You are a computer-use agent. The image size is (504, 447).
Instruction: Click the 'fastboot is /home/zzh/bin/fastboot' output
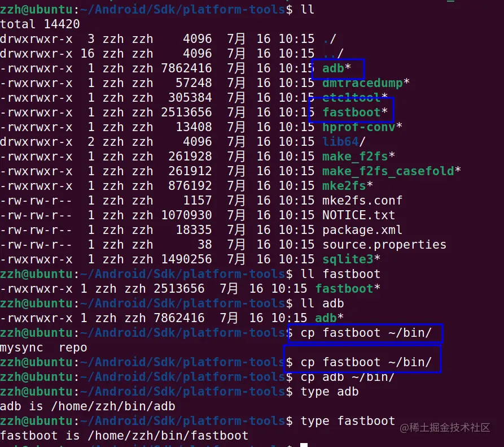(124, 436)
